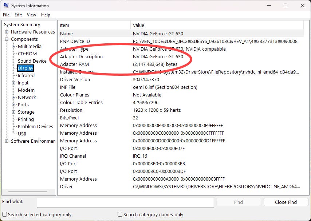Open the Help menu

pyautogui.click(x=46, y=15)
